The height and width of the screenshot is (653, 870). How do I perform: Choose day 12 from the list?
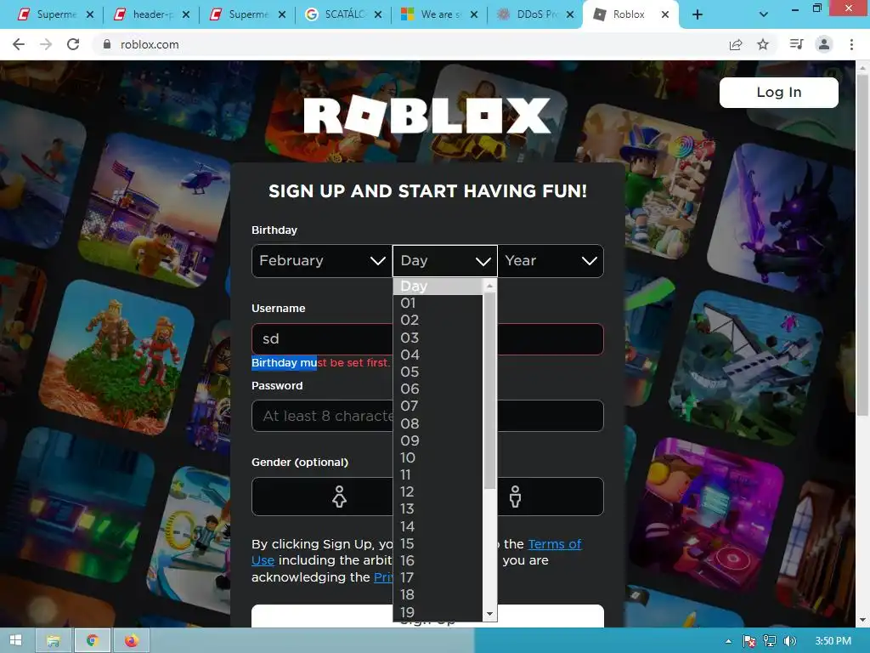point(438,492)
